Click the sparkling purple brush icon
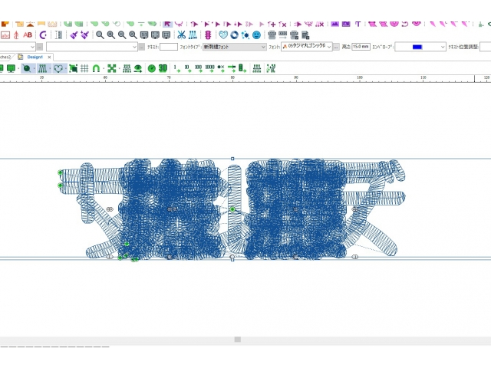The width and height of the screenshot is (491, 368). point(84,35)
